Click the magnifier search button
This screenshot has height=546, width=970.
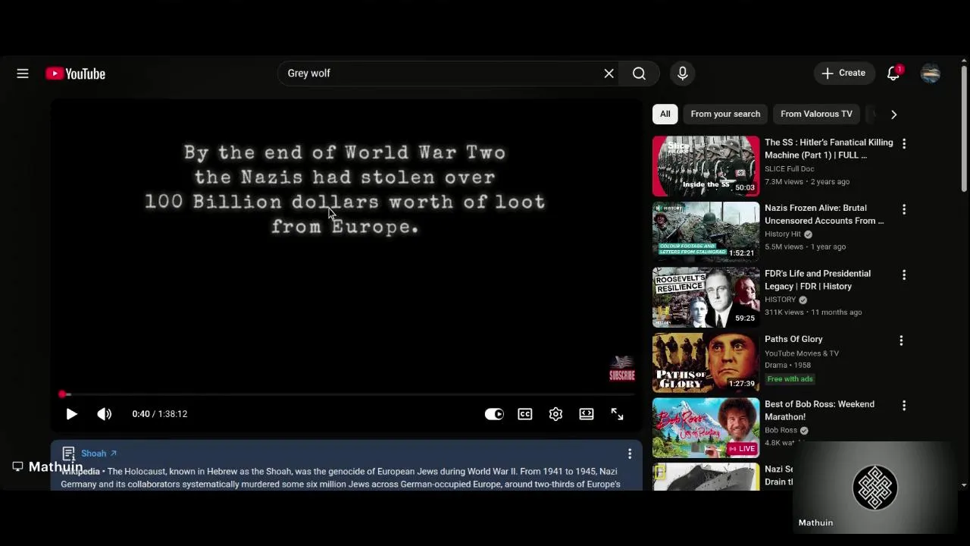[639, 74]
